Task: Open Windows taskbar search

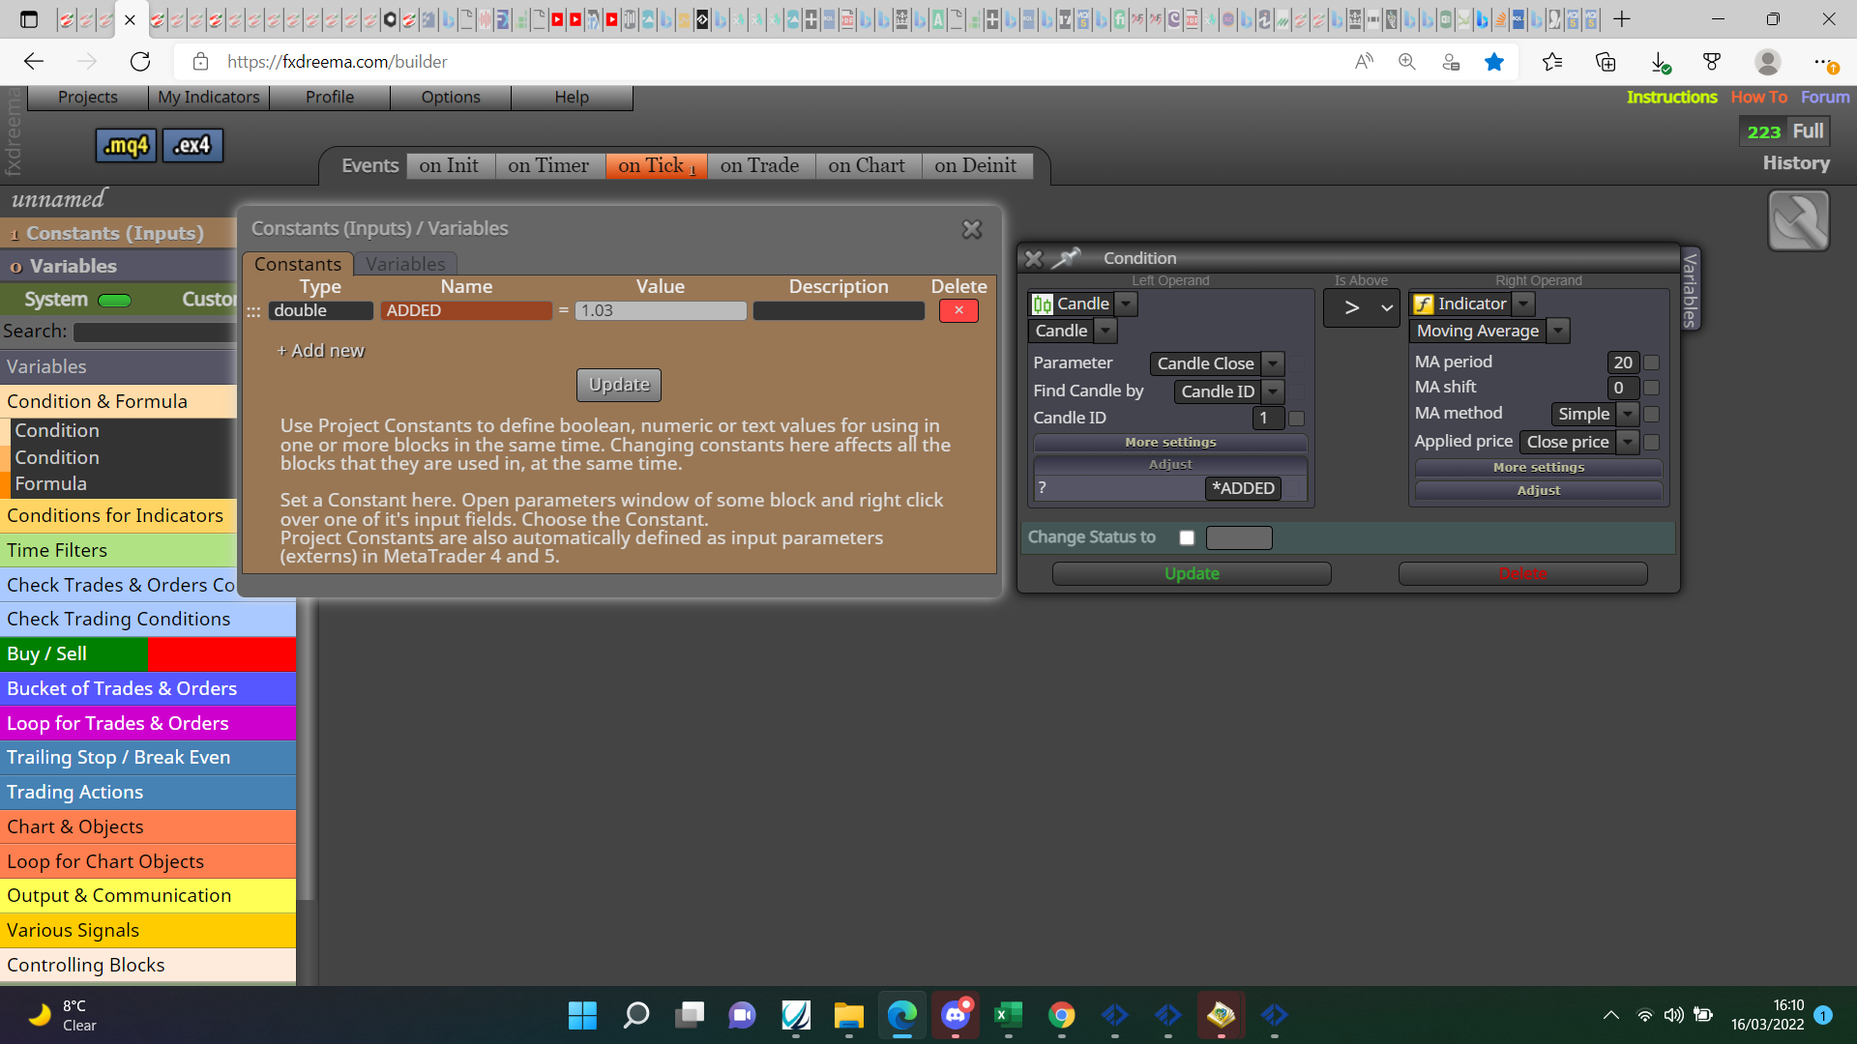Action: point(635,1015)
